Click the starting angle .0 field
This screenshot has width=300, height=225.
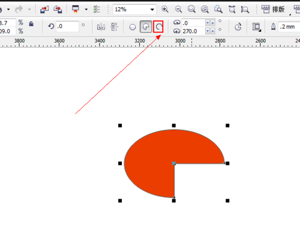point(193,23)
